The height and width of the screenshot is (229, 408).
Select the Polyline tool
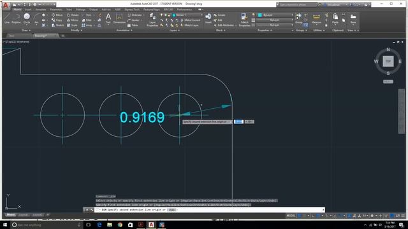(x=16, y=18)
